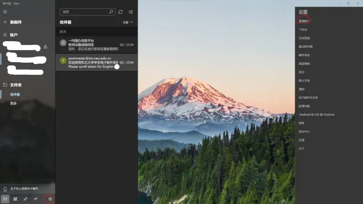
Task: Open the To Do checkmark icon
Action: click(36, 199)
